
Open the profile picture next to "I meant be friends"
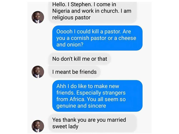click(x=38, y=72)
